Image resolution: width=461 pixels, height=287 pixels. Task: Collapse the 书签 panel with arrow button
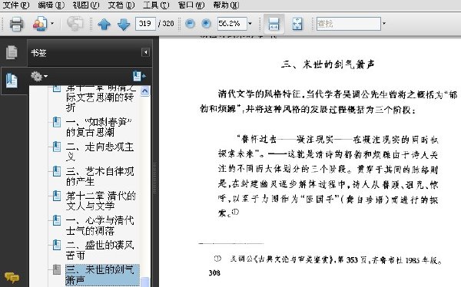[145, 52]
